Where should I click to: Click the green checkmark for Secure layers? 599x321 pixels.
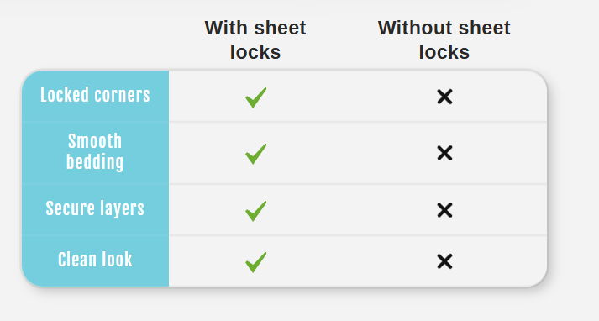coord(255,211)
